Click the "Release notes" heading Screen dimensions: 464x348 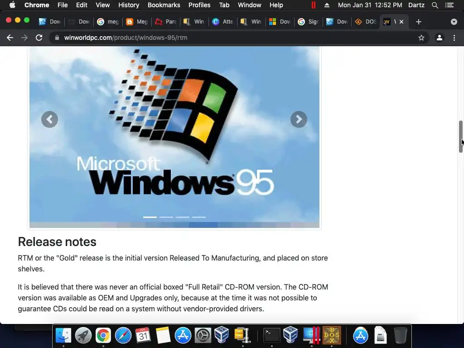(57, 242)
